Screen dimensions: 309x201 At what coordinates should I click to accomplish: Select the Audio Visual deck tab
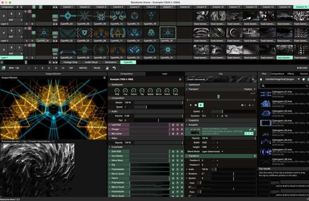point(91,62)
